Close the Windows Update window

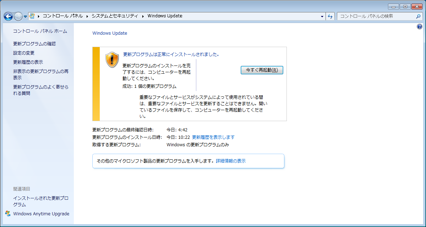point(417,6)
